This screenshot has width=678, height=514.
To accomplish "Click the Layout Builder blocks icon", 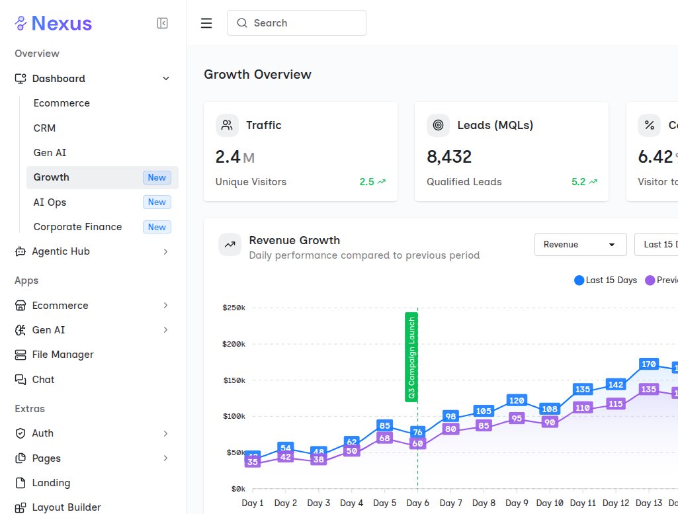I will point(21,507).
